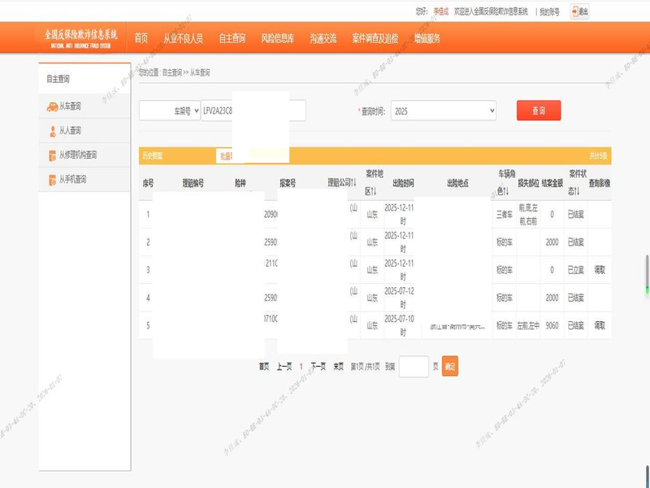
Task: Click 调取 link in row 3
Action: [599, 269]
